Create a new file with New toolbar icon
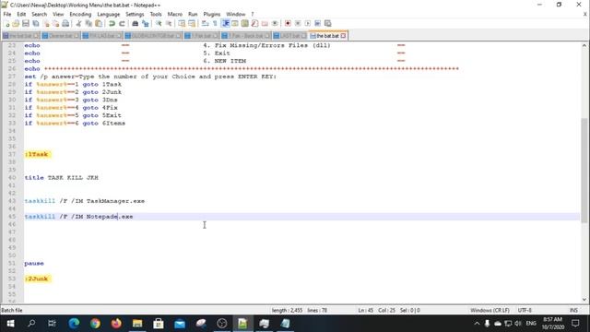Image resolution: width=590 pixels, height=332 pixels. (6, 23)
